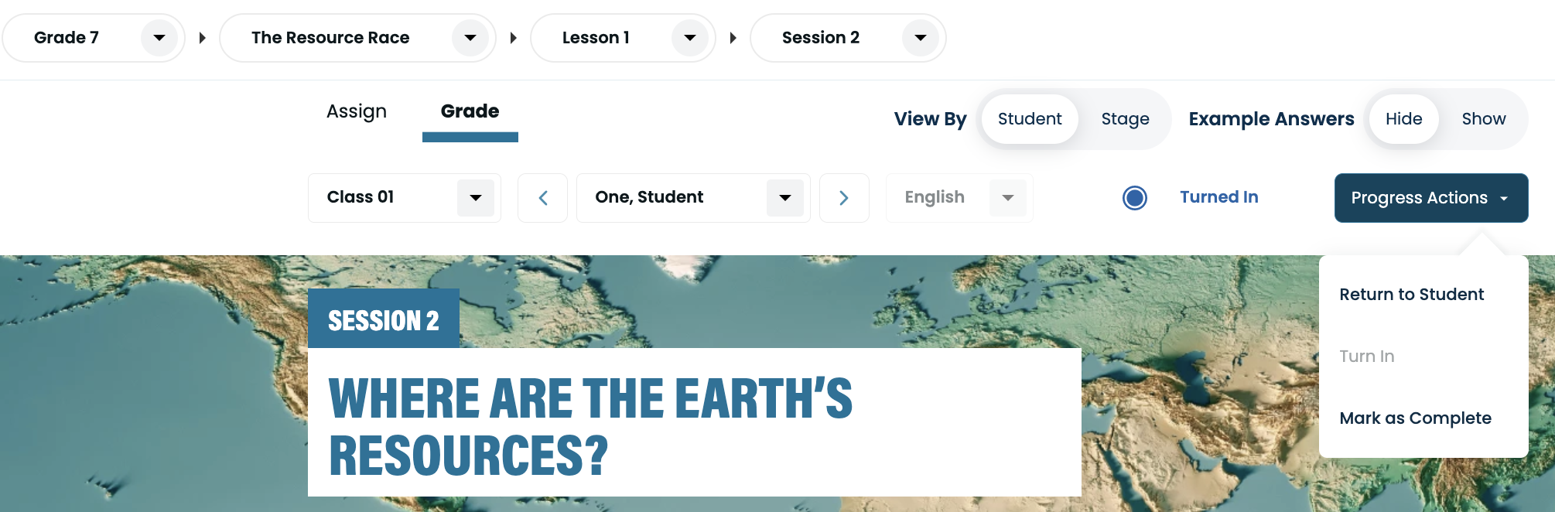Screen dimensions: 1555x512
Task: Click the Progress Actions button
Action: coord(1430,198)
